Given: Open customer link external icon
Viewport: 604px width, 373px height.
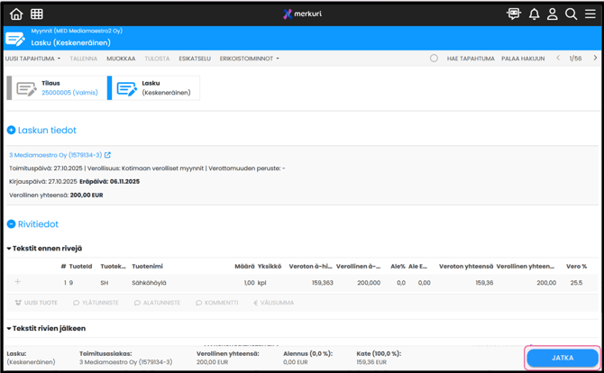Looking at the screenshot, I should [x=107, y=155].
